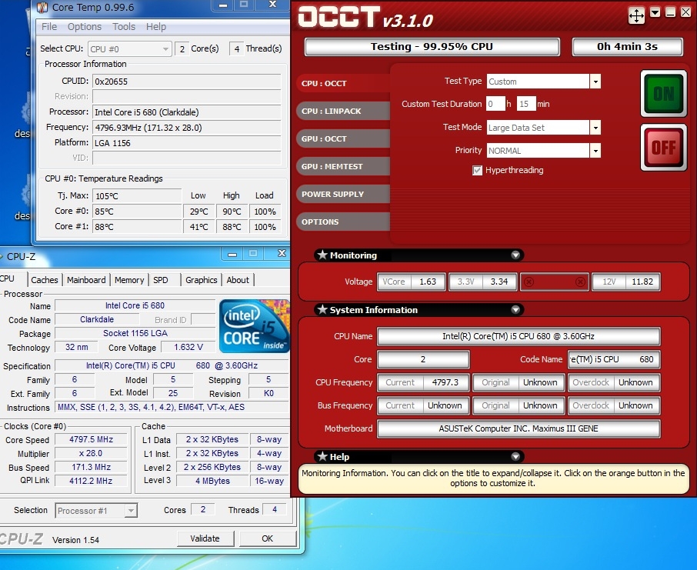The width and height of the screenshot is (697, 570).
Task: Stop the test with the red OFF button
Action: 664,147
